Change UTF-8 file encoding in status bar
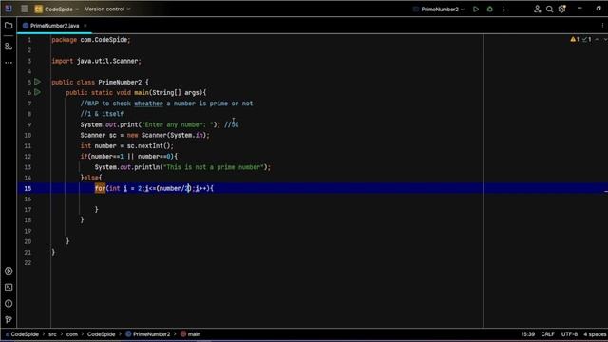Image resolution: width=608 pixels, height=342 pixels. tap(569, 334)
